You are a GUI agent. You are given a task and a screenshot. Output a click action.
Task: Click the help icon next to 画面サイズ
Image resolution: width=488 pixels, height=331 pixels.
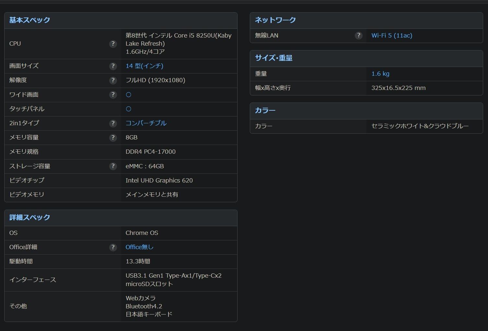[113, 66]
